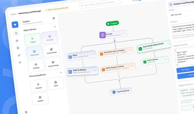Open the templates layout sidebar icon
Screen dimensions: 194x114
(x=18, y=48)
